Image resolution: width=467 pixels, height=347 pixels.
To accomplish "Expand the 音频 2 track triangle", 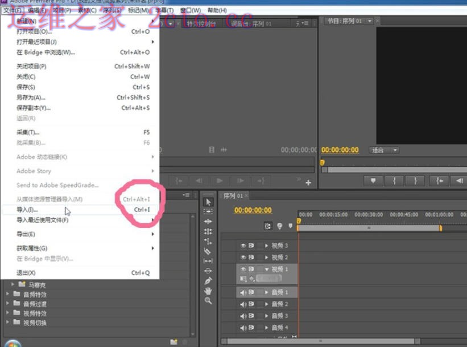I will pyautogui.click(x=267, y=304).
